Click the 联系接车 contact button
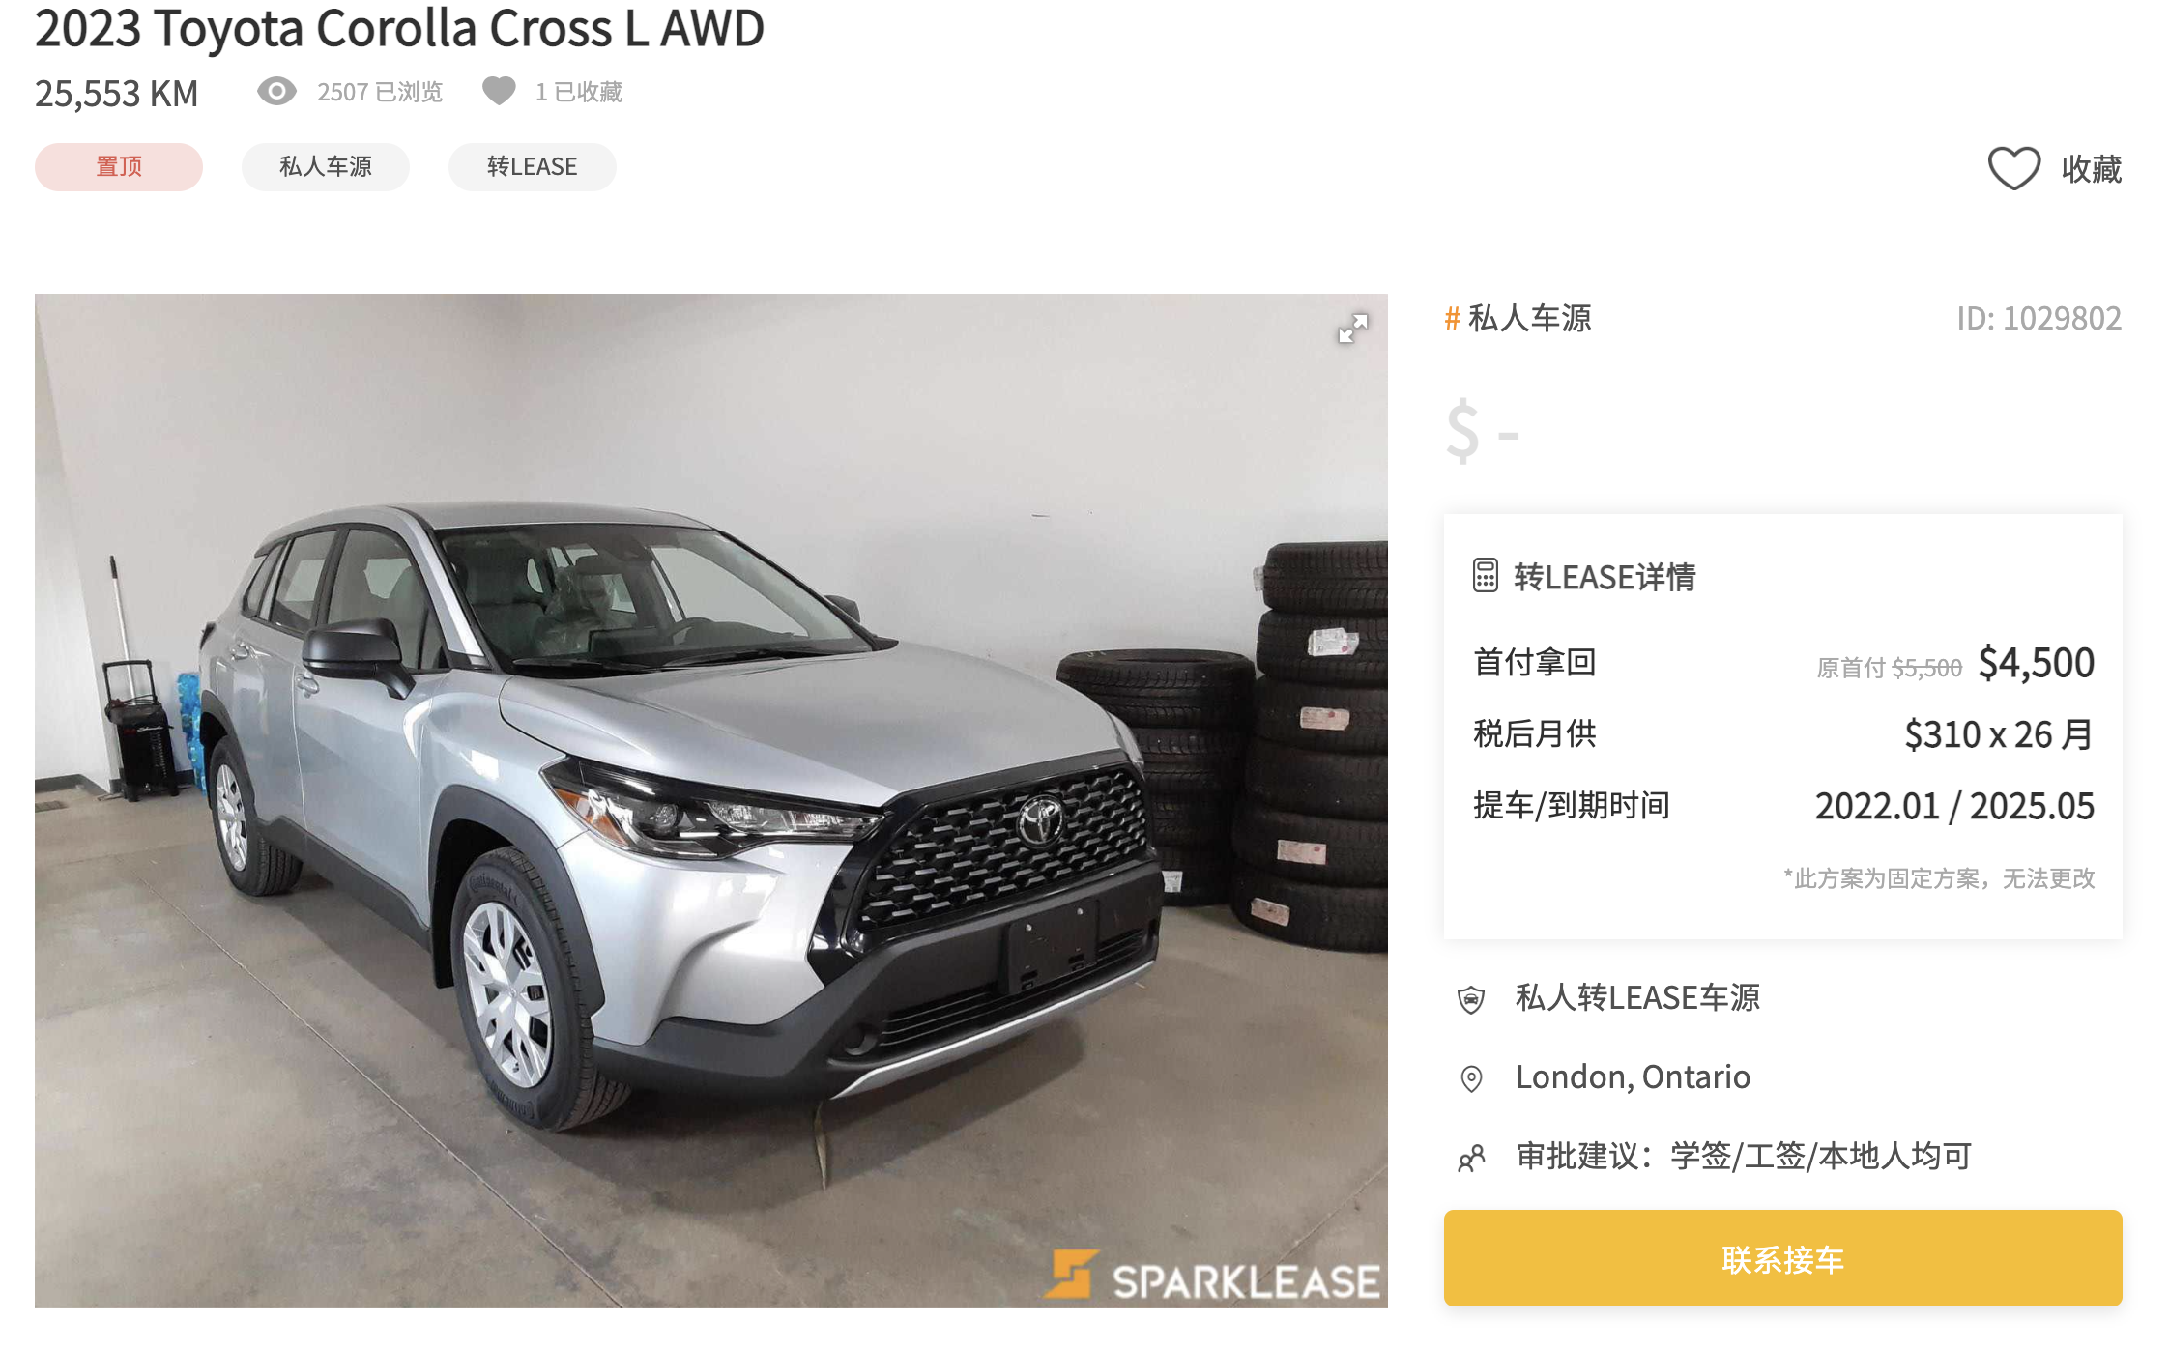2169x1349 pixels. click(x=1782, y=1258)
